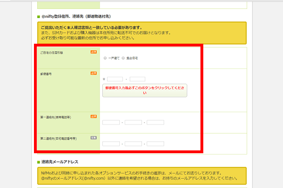The width and height of the screenshot is (283, 188).
Task: Click the second postal code field
Action: [x=137, y=79]
